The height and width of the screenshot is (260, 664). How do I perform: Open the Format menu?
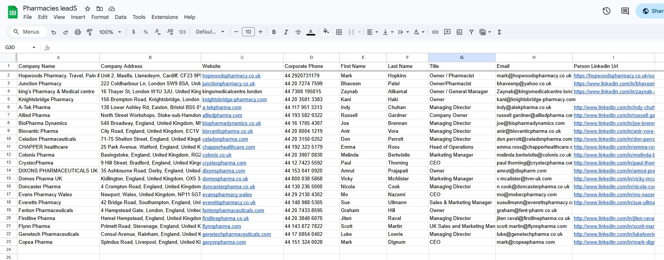point(100,17)
